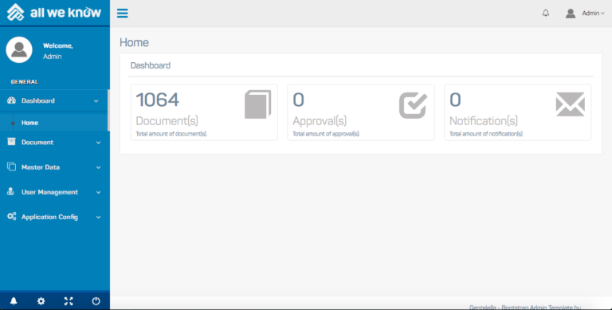Collapse the Dashboard menu chevron
Image resolution: width=612 pixels, height=310 pixels.
click(96, 101)
